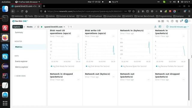Open Events explorer
This screenshot has width=192, height=108.
[x=21, y=61]
